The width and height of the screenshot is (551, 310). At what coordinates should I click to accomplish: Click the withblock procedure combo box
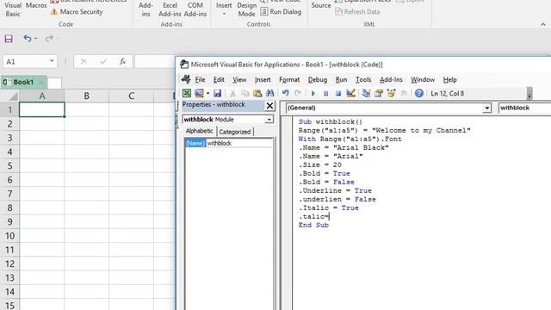tap(524, 108)
